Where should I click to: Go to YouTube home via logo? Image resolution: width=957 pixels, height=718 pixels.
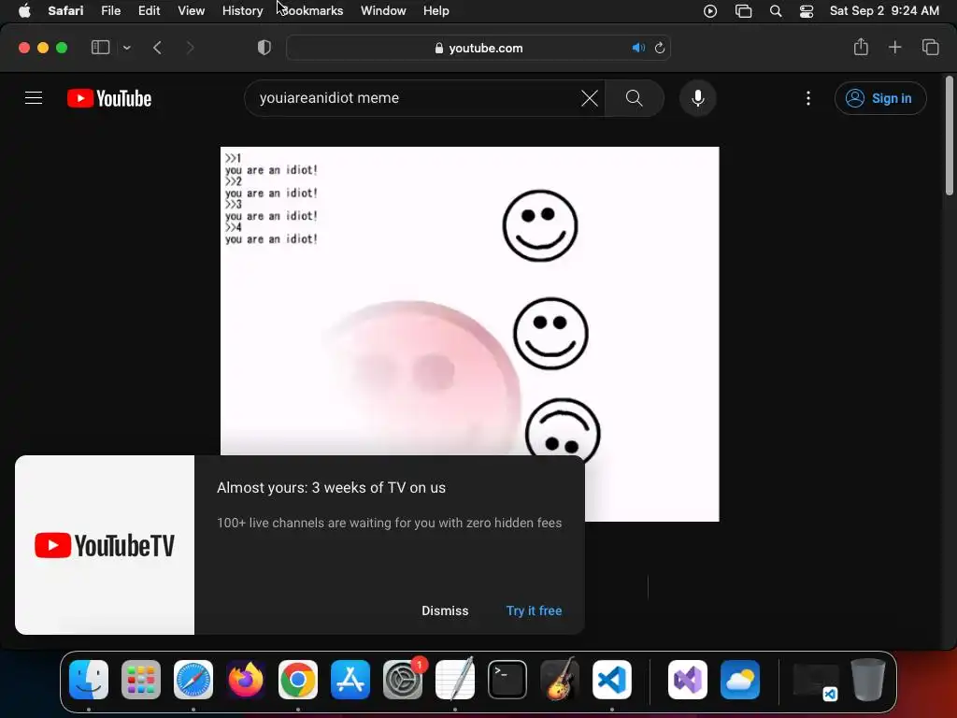coord(109,98)
